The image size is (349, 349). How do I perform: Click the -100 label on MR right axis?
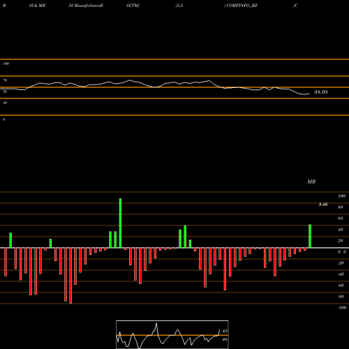pyautogui.click(x=342, y=308)
